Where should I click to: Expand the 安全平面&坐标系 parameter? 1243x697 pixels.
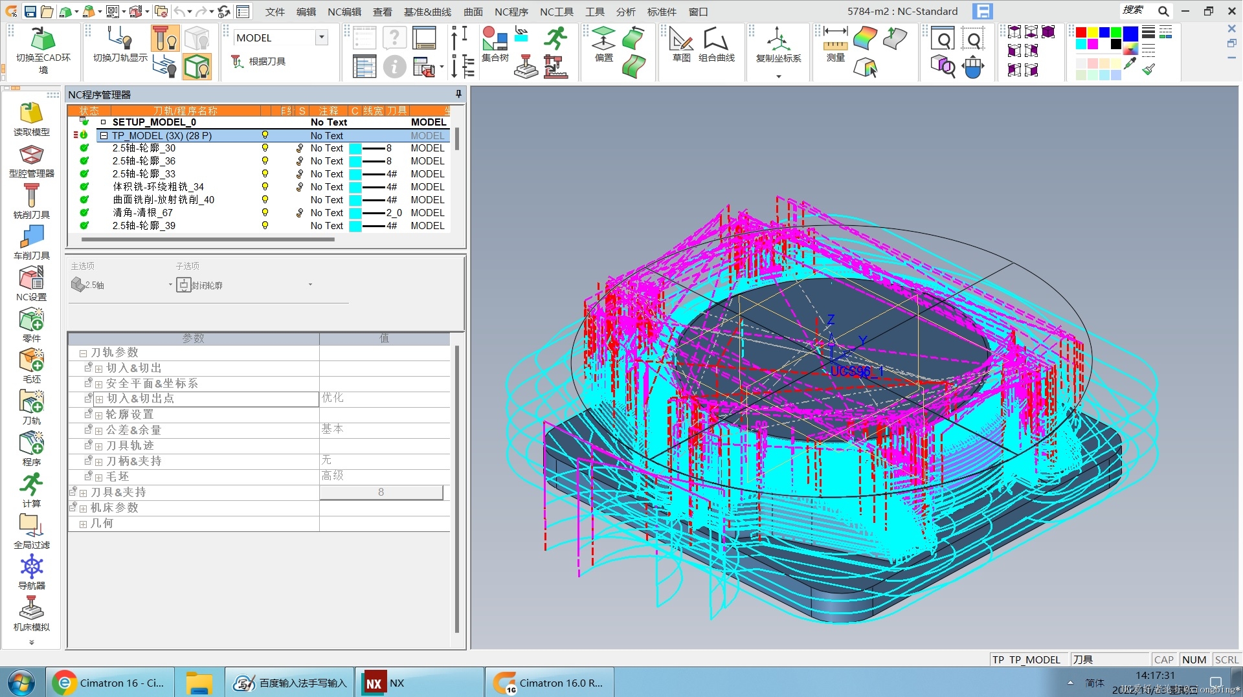coord(98,384)
